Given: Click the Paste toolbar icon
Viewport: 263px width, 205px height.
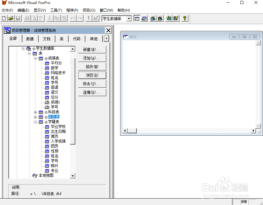Looking at the screenshot, I should [64, 18].
